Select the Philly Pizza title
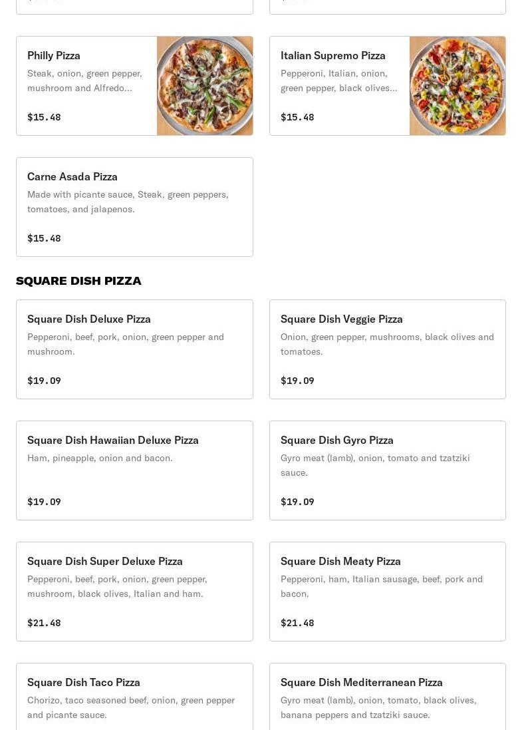Viewport: 522px width, 730px height. click(x=54, y=55)
